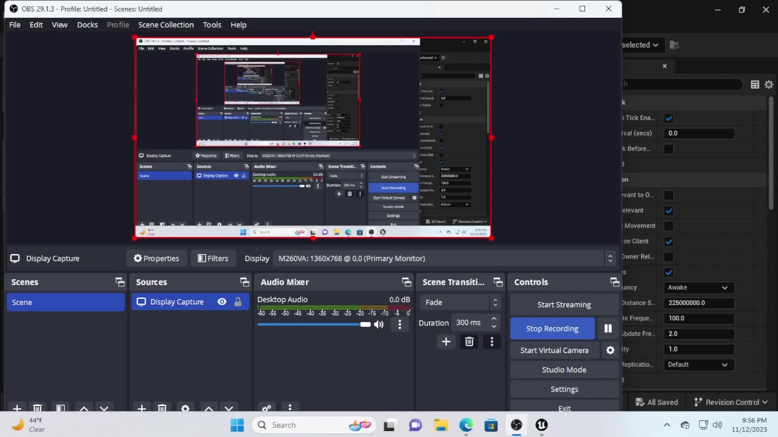The width and height of the screenshot is (778, 437).
Task: Open Desktop Audio three-dot options menu
Action: click(x=400, y=325)
